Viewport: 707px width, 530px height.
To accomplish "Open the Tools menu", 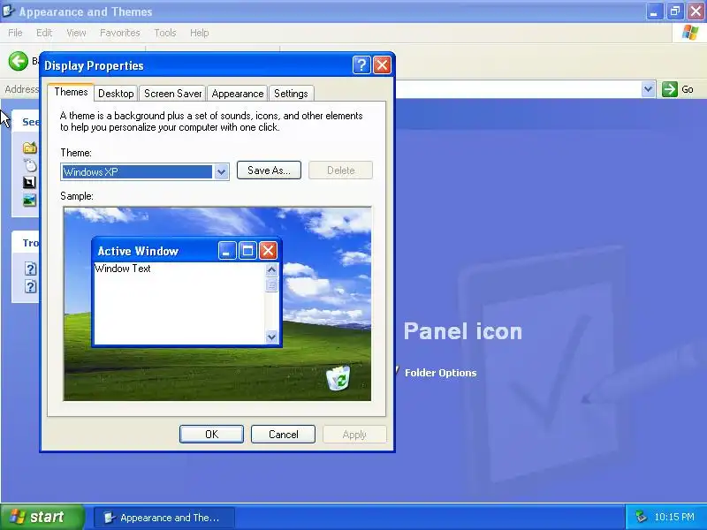I will click(x=164, y=33).
